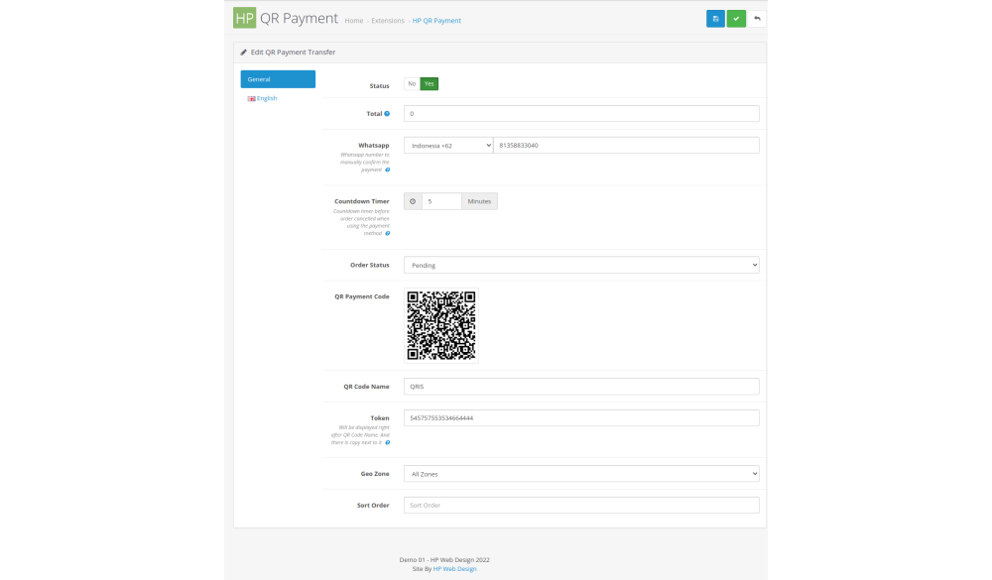Open the Indonesia +62 country code dropdown
992x580 pixels.
[x=448, y=146]
